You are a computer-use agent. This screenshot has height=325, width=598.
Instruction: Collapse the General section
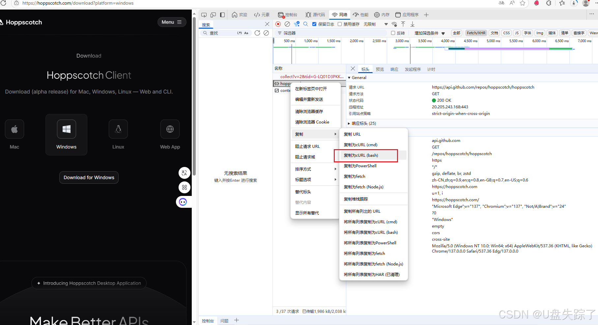(357, 78)
